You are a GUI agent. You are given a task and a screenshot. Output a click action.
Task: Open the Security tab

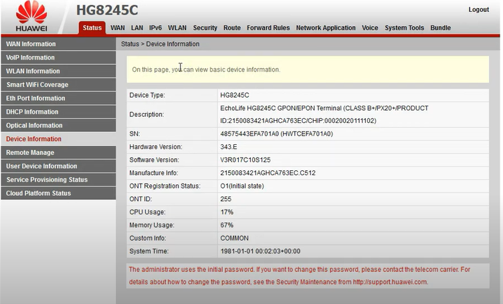point(205,28)
